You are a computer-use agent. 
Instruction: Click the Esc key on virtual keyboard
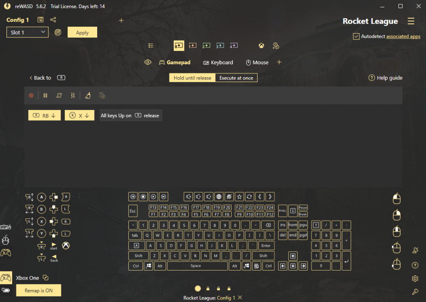click(133, 211)
